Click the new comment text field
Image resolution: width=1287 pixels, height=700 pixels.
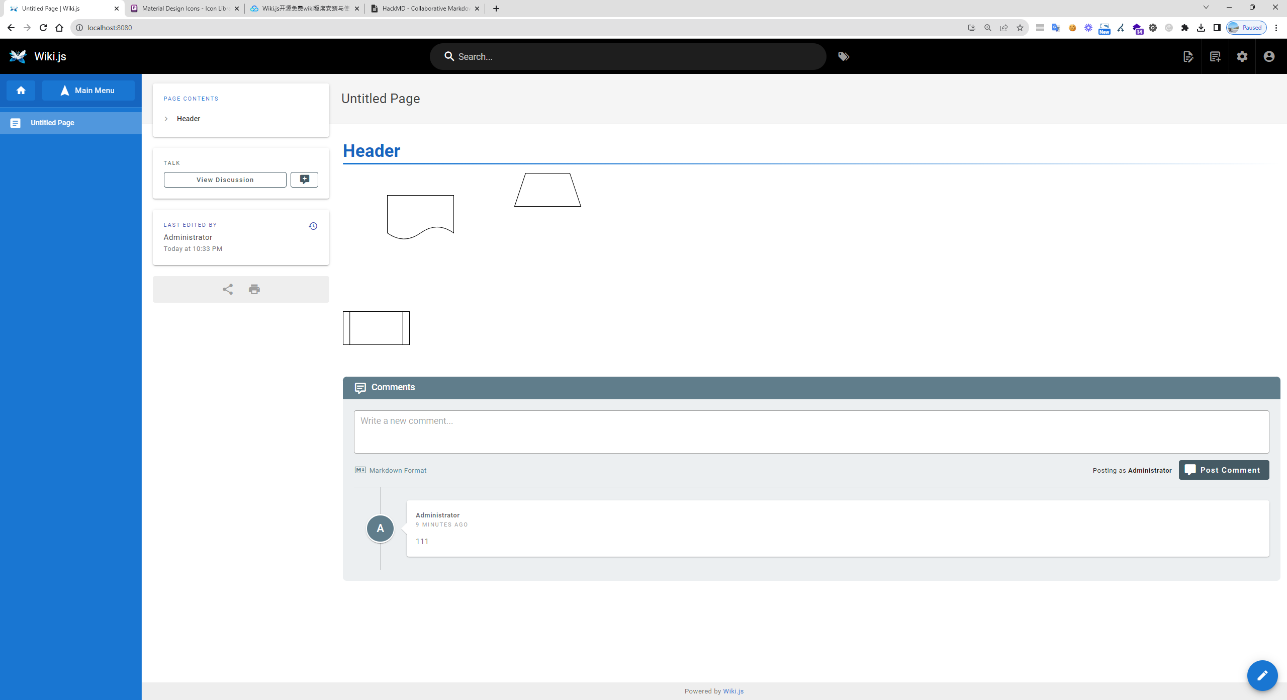tap(811, 431)
